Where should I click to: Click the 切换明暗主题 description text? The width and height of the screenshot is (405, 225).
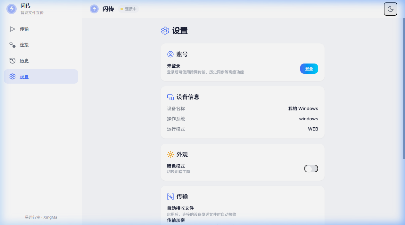tap(178, 172)
